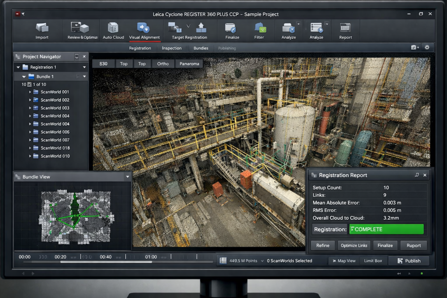
Task: Toggle the Map View option
Action: click(x=343, y=261)
